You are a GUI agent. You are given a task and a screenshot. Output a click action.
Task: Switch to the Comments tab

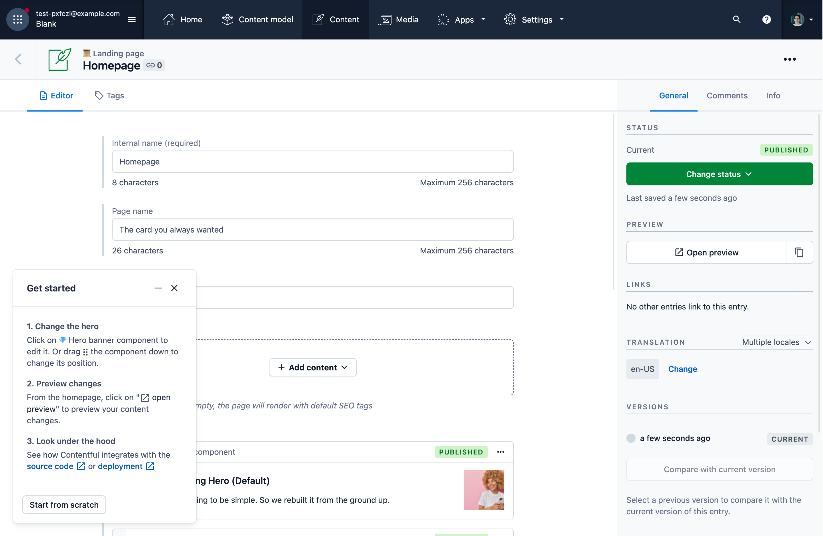click(727, 96)
